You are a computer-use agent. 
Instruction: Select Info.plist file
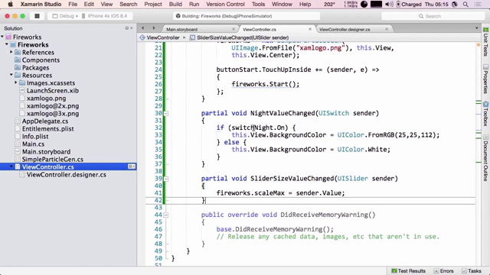point(35,136)
